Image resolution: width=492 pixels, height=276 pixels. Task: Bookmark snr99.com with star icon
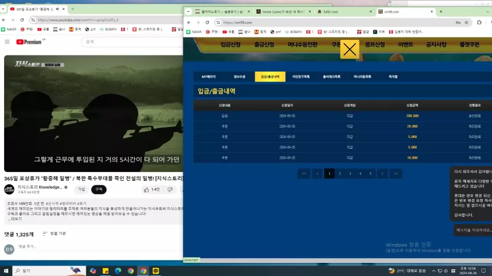point(467,23)
